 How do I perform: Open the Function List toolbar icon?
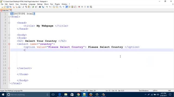coord(75,7)
